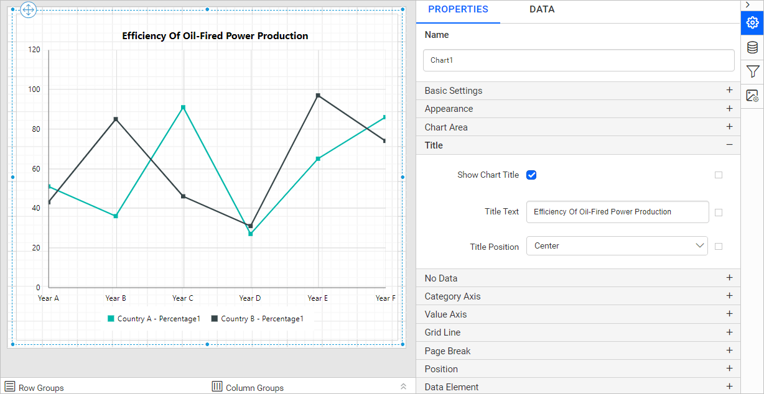Click the Row Groups icon
Image resolution: width=764 pixels, height=394 pixels.
coord(10,387)
